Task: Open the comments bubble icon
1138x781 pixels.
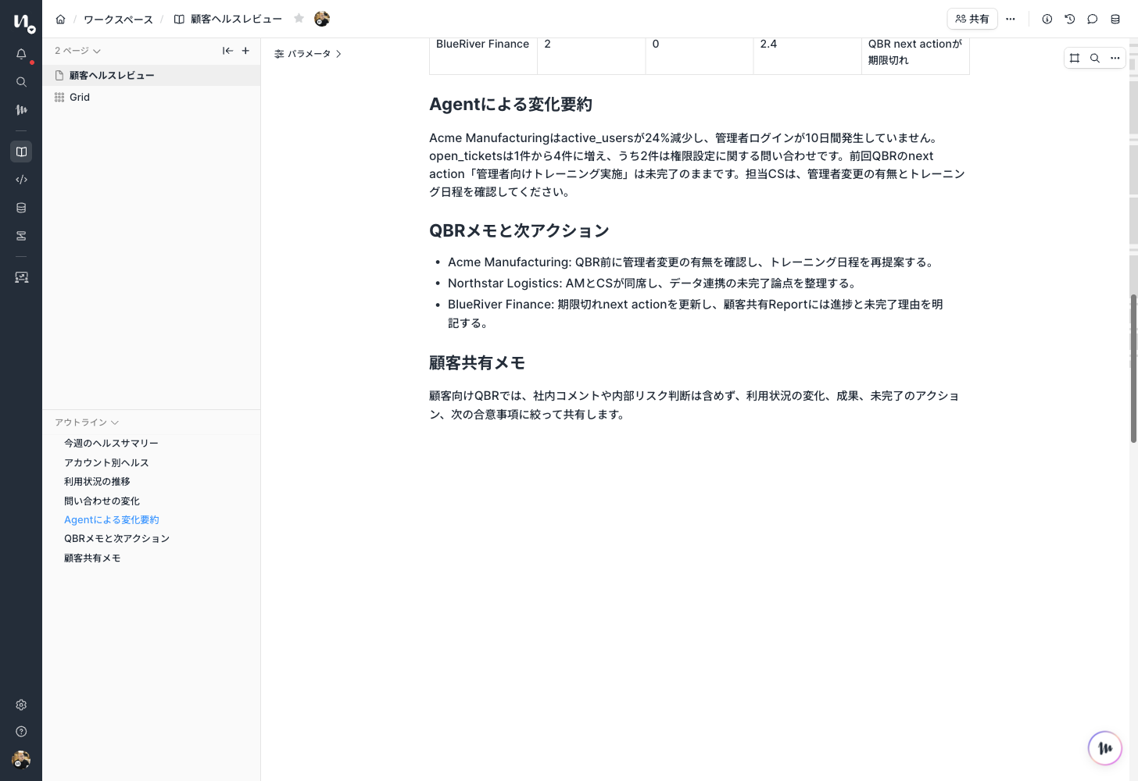Action: (1093, 19)
